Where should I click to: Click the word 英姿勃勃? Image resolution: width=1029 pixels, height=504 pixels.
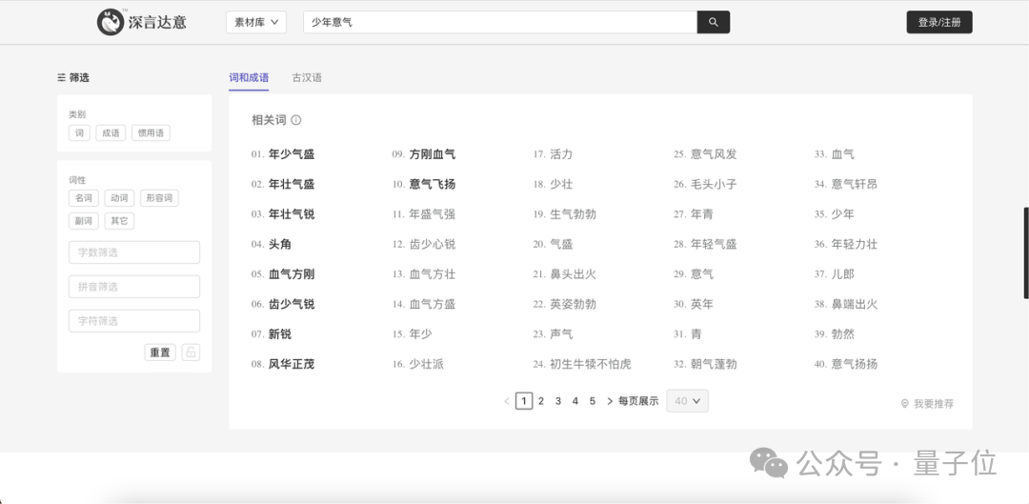tap(573, 304)
